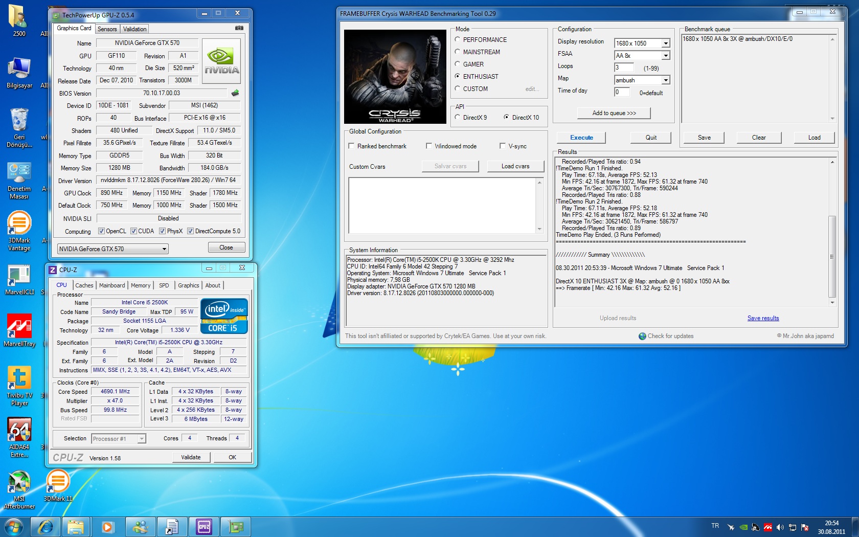Open the Geri Dönüşüm recycle bin icon
This screenshot has width=859, height=537.
tap(19, 128)
